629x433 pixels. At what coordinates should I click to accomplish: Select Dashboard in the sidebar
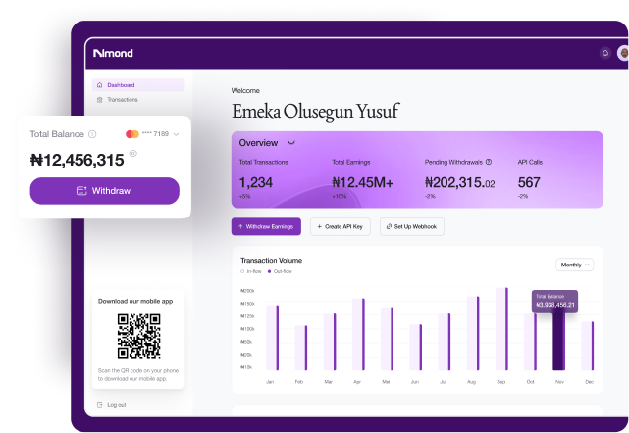[x=121, y=85]
